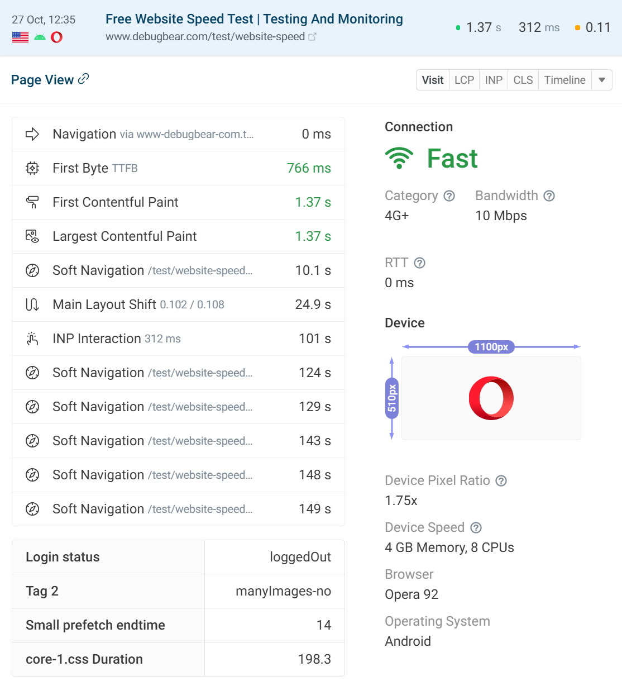Open the Timeline tab
The width and height of the screenshot is (622, 681).
564,80
